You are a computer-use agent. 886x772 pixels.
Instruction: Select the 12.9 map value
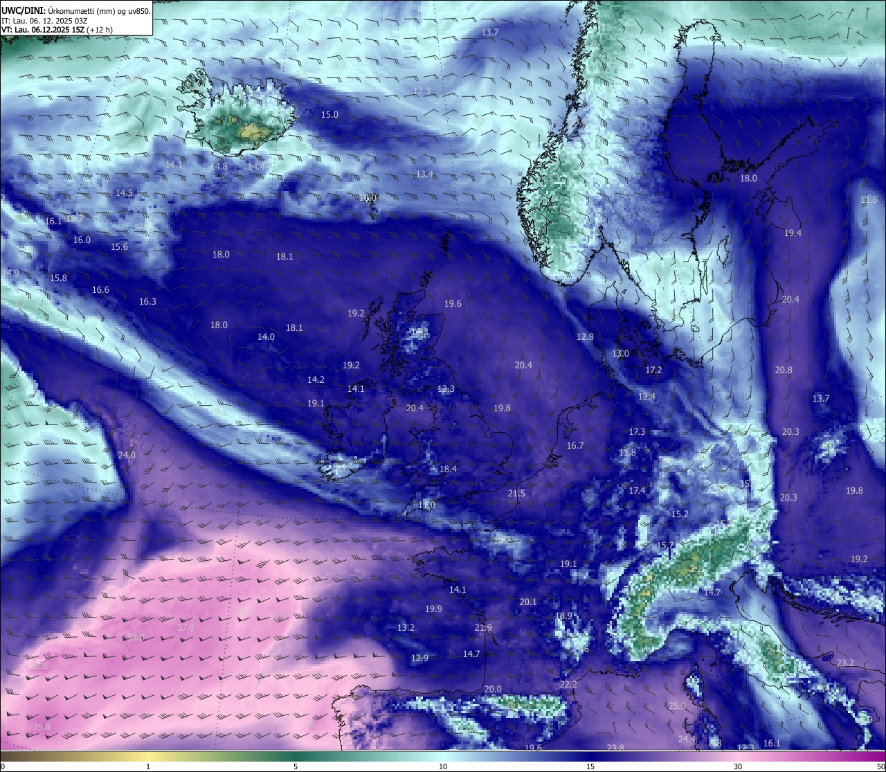pyautogui.click(x=419, y=658)
